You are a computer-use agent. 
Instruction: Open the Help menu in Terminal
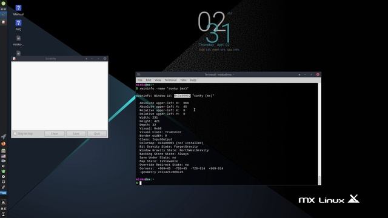coord(193,80)
